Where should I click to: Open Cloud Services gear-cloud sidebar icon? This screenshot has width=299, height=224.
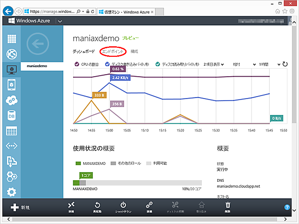click(x=11, y=100)
